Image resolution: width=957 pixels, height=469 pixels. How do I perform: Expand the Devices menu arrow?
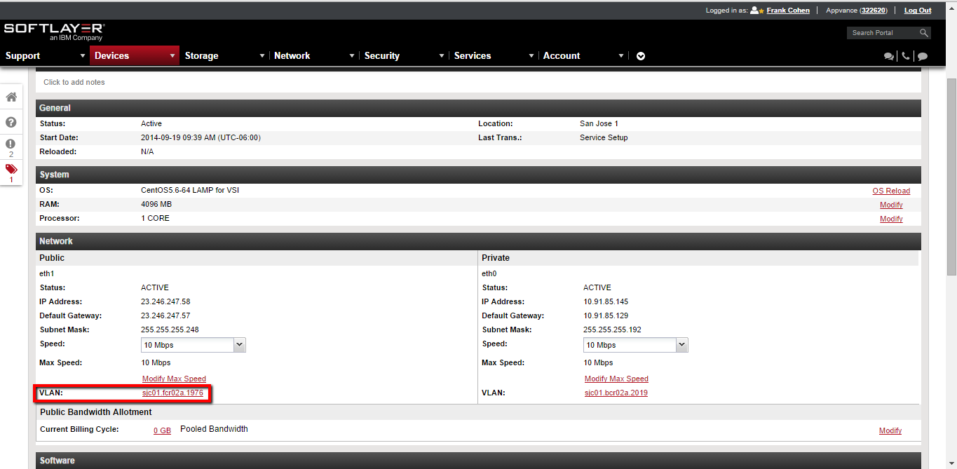tap(172, 56)
